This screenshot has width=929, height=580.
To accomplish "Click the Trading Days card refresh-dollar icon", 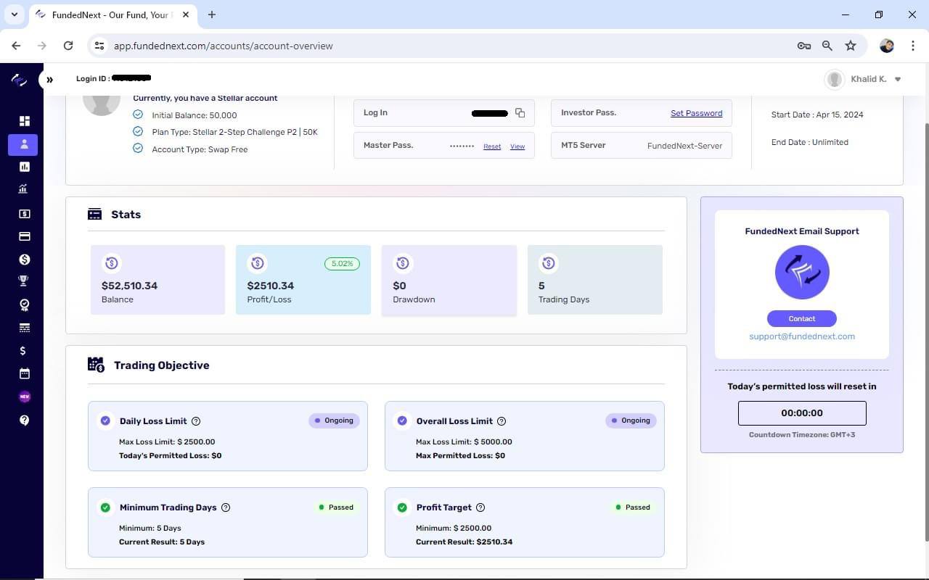I will pos(549,263).
